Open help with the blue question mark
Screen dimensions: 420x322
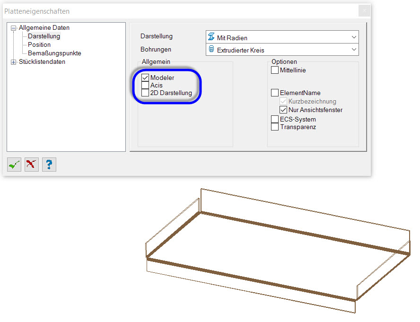49,165
